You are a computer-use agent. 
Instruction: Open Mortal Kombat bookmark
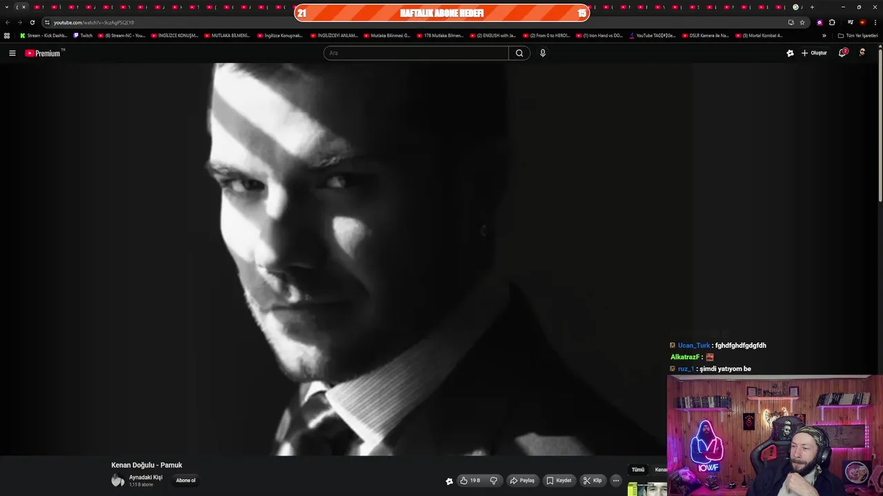[x=759, y=35]
